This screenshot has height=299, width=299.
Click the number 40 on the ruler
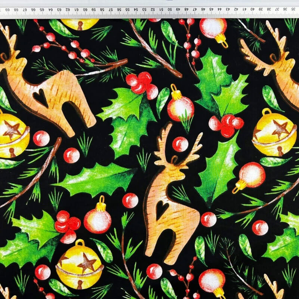(253, 9)
